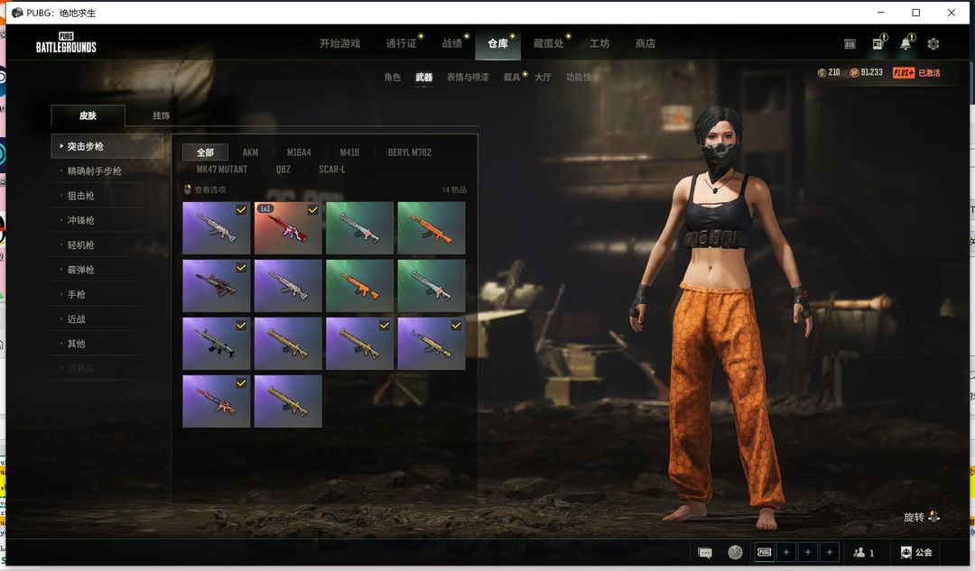The image size is (975, 571).
Task: Click the G-Coin balance icon showing 210
Action: [822, 73]
